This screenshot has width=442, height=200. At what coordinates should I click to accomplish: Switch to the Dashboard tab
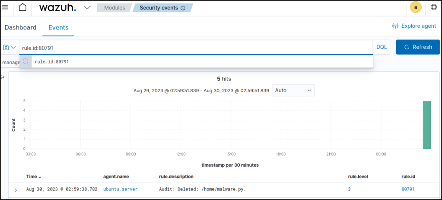[20, 27]
